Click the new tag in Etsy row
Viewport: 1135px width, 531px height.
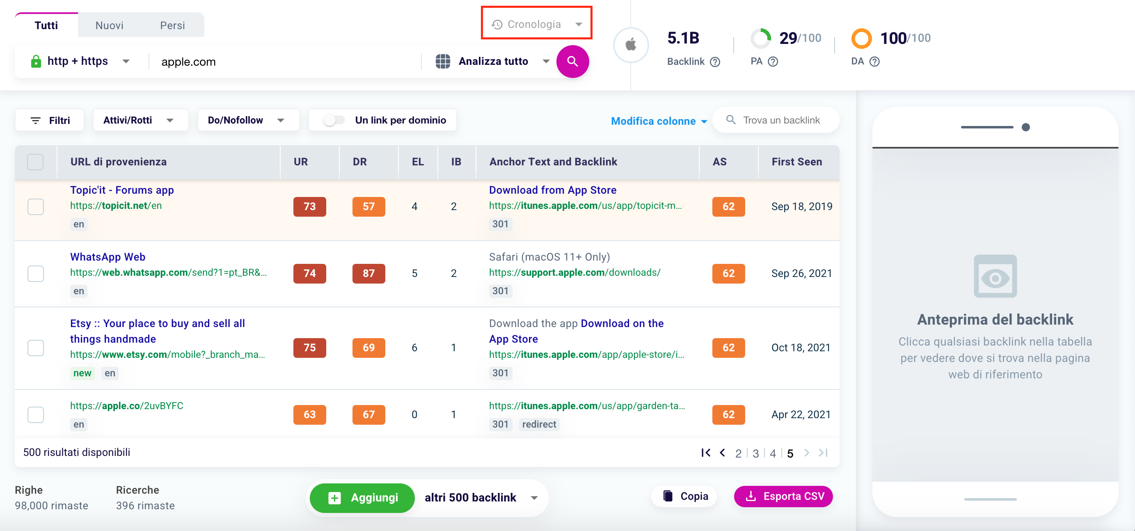coord(82,373)
